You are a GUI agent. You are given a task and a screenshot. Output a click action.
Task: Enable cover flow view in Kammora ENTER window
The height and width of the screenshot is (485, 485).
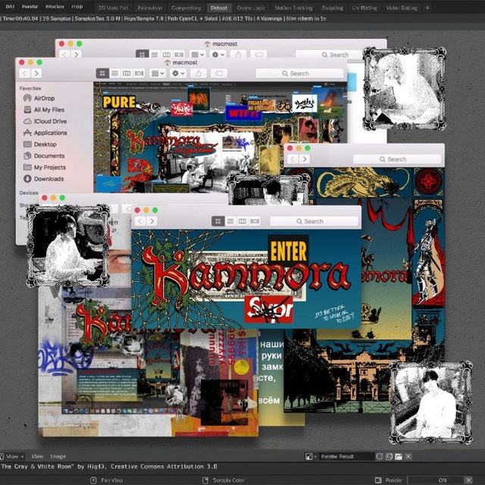click(255, 221)
